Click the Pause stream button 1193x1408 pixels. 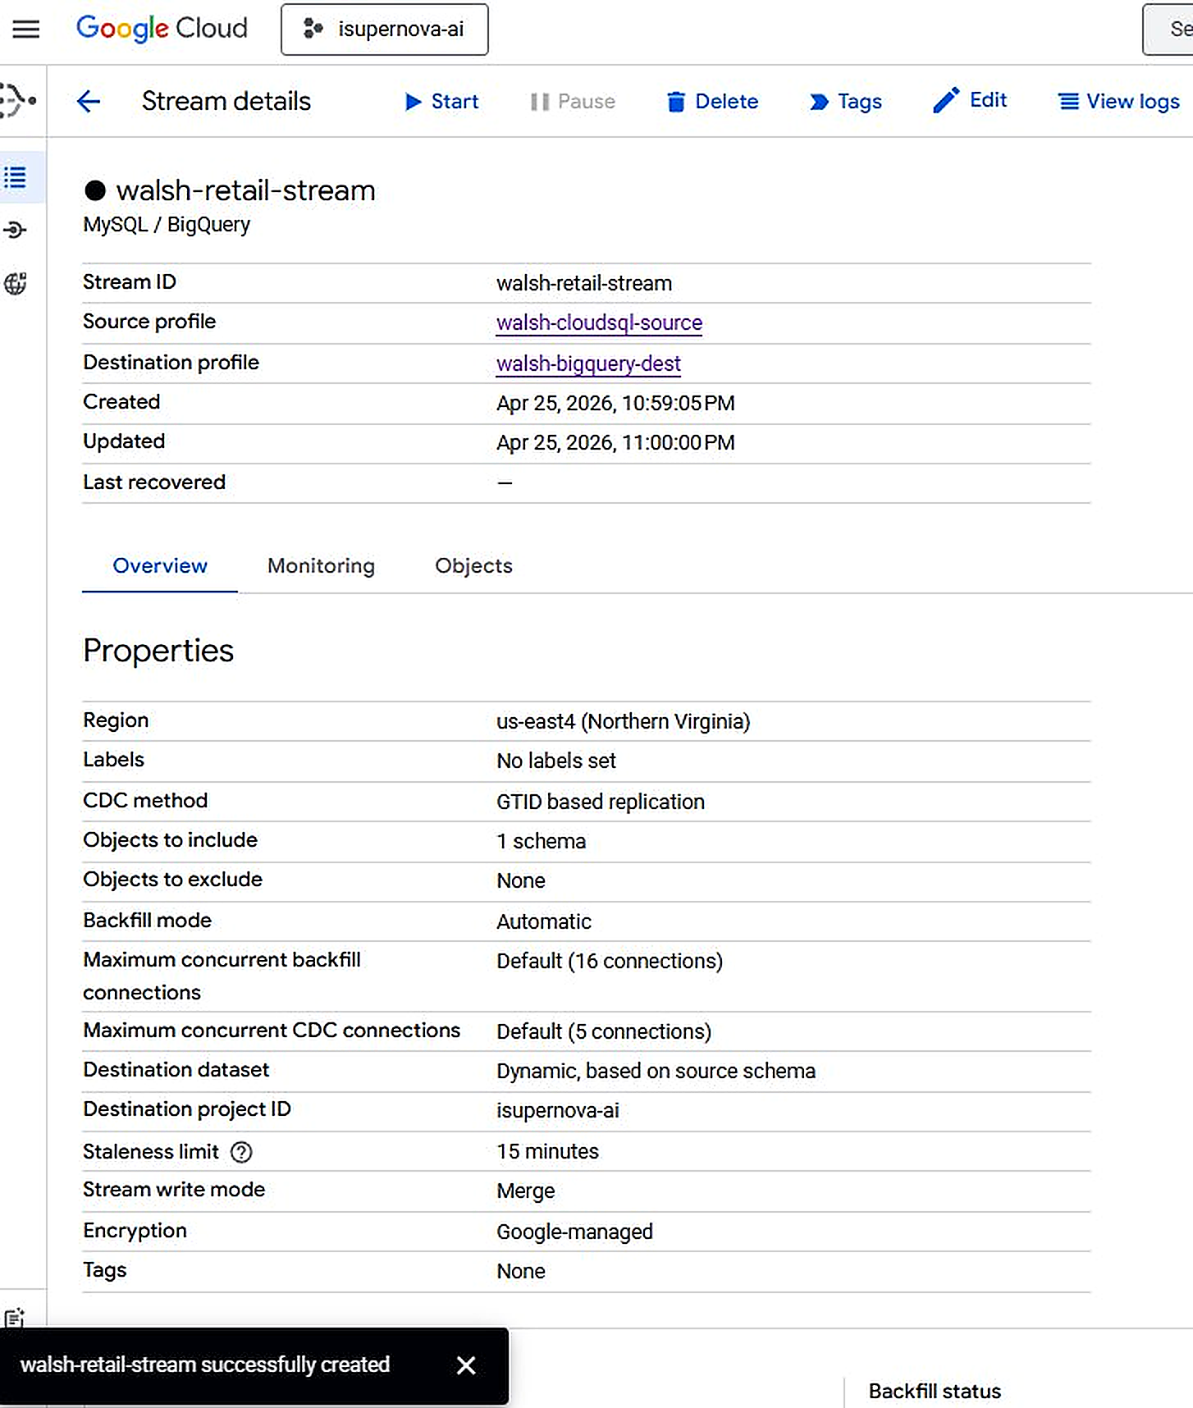pyautogui.click(x=573, y=101)
